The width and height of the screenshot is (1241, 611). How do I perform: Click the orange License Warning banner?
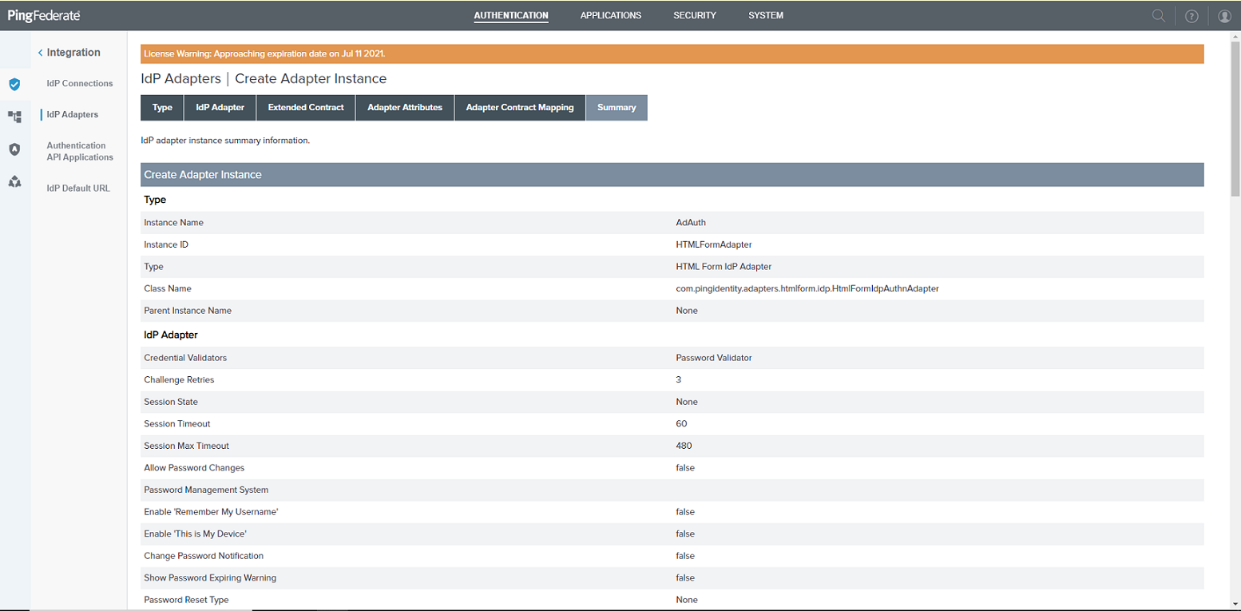pyautogui.click(x=672, y=54)
